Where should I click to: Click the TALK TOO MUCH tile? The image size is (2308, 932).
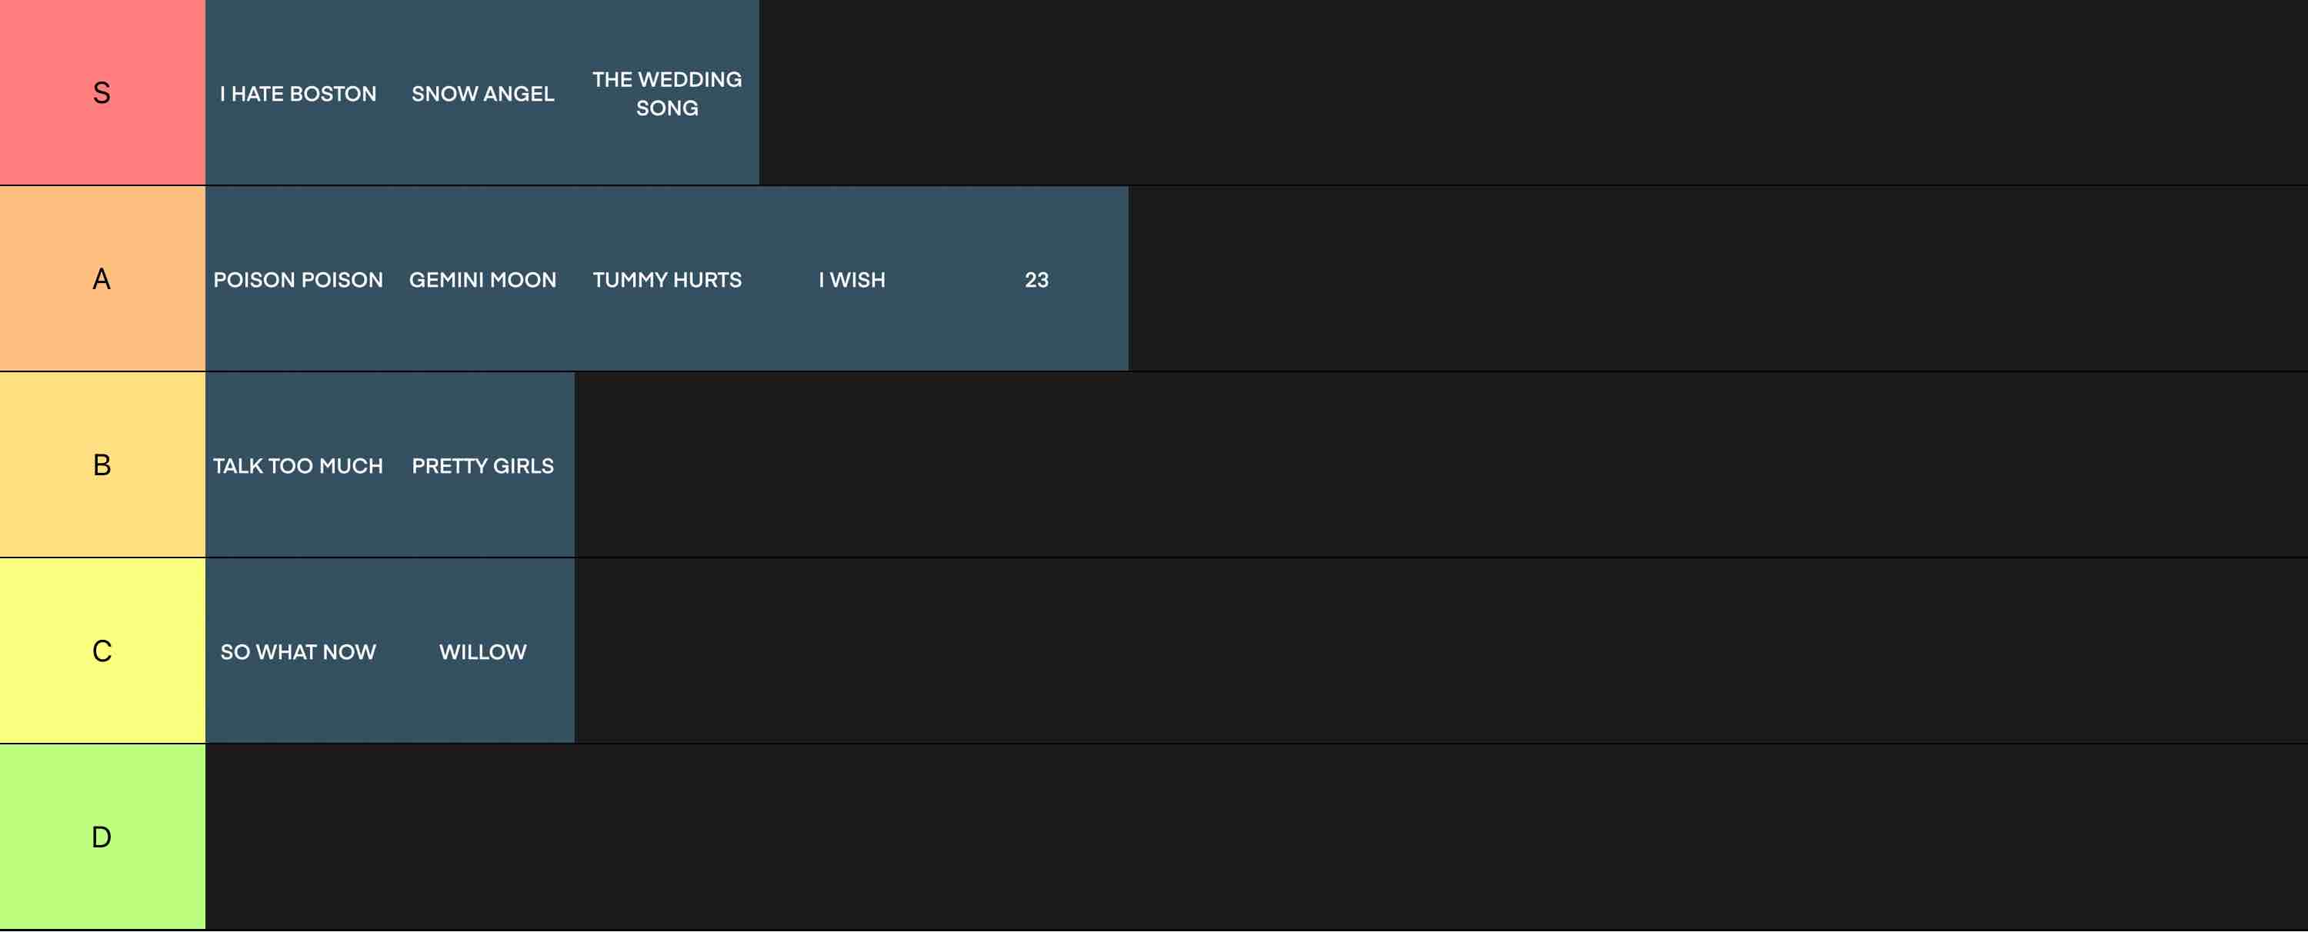coord(298,464)
